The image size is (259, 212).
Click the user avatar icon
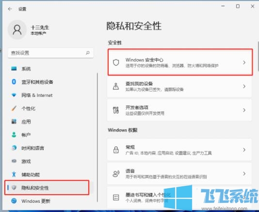[x=17, y=30]
